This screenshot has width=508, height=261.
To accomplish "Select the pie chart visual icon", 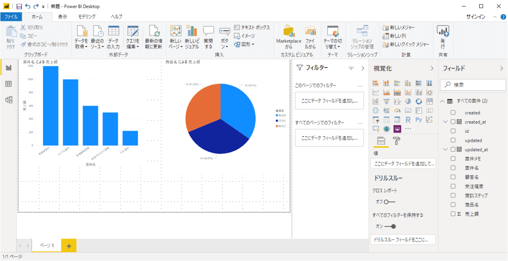I will click(408, 101).
